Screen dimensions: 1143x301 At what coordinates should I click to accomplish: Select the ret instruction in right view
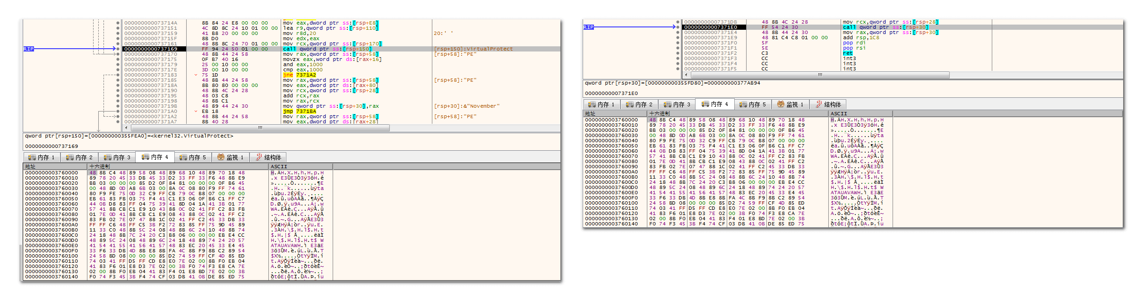848,53
